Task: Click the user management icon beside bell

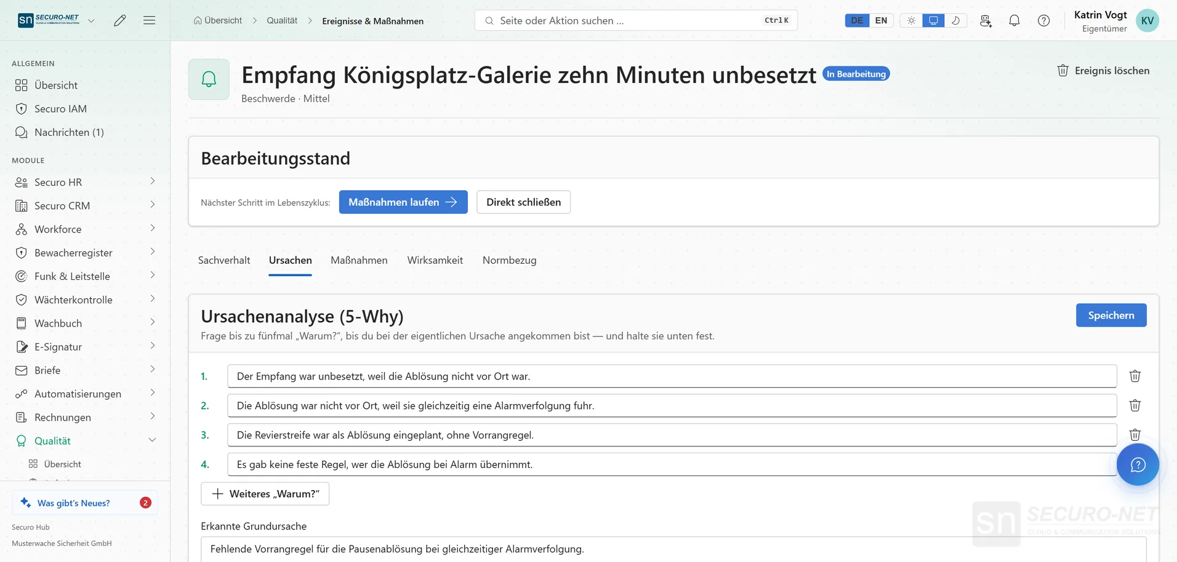Action: point(986,20)
